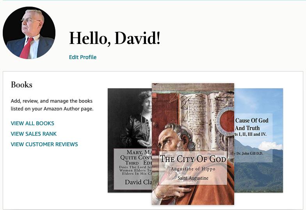This screenshot has height=210, width=306.
Task: Click The City Of God title text
Action: (x=193, y=159)
